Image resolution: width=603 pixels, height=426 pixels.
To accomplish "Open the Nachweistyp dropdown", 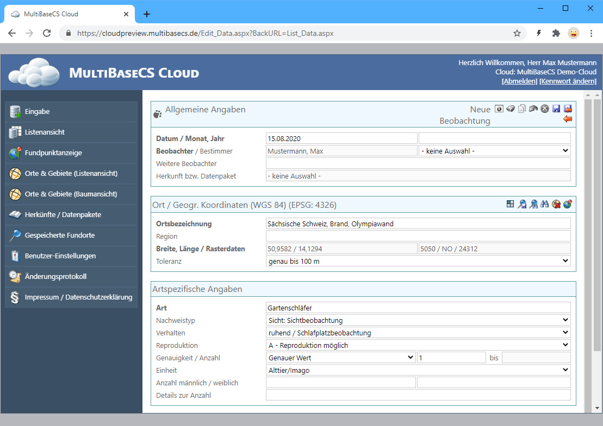I will (x=418, y=320).
